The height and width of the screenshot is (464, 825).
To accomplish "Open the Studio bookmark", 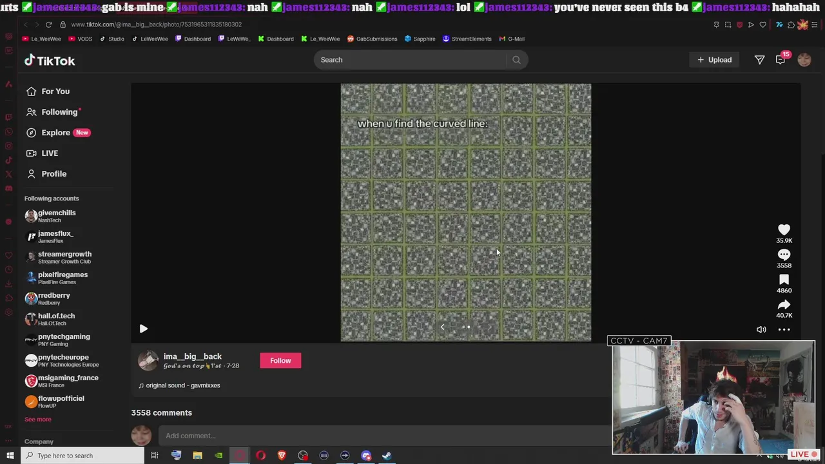I will coord(112,39).
